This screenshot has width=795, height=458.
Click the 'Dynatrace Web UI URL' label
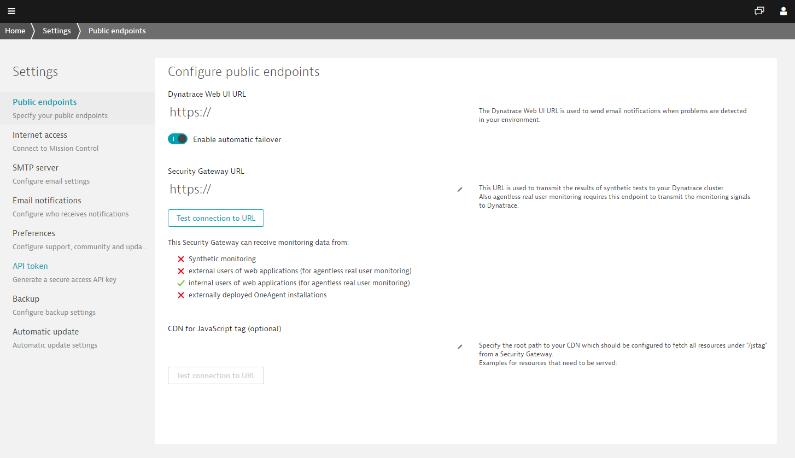[207, 94]
